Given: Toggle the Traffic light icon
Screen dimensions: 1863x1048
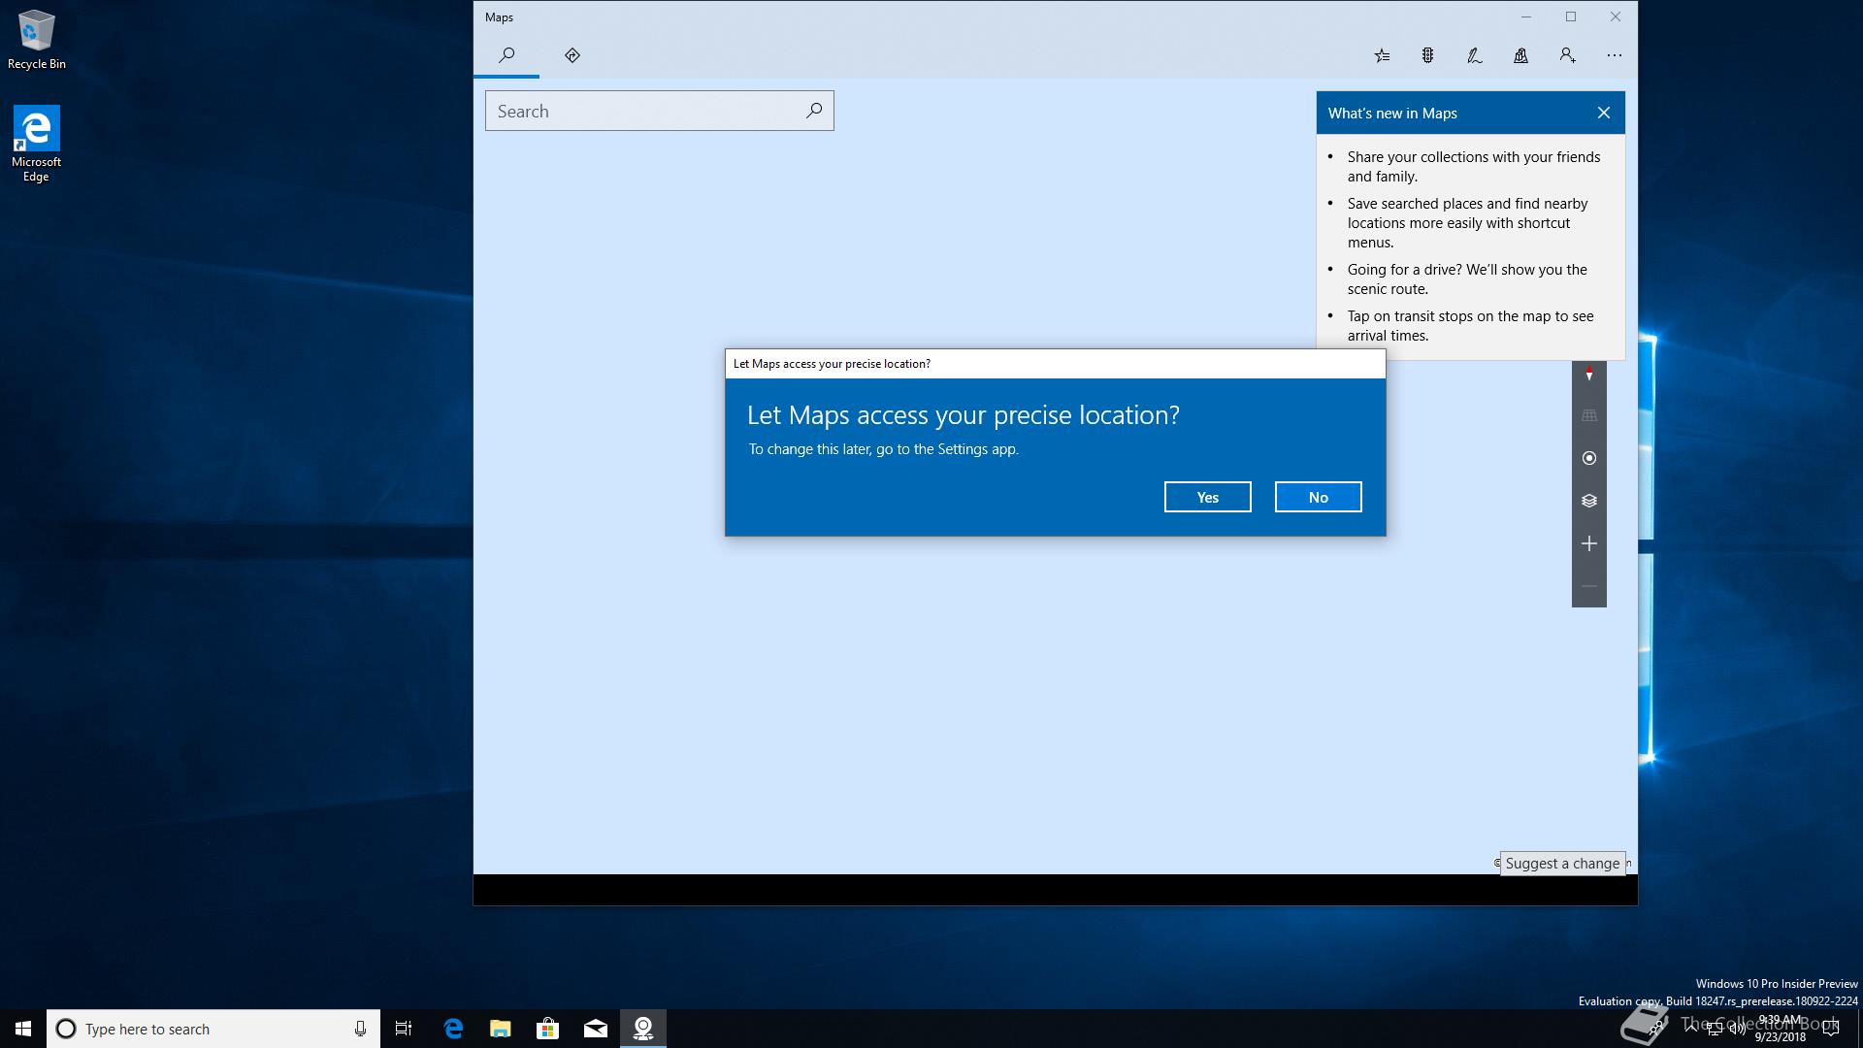Looking at the screenshot, I should click(x=1427, y=56).
